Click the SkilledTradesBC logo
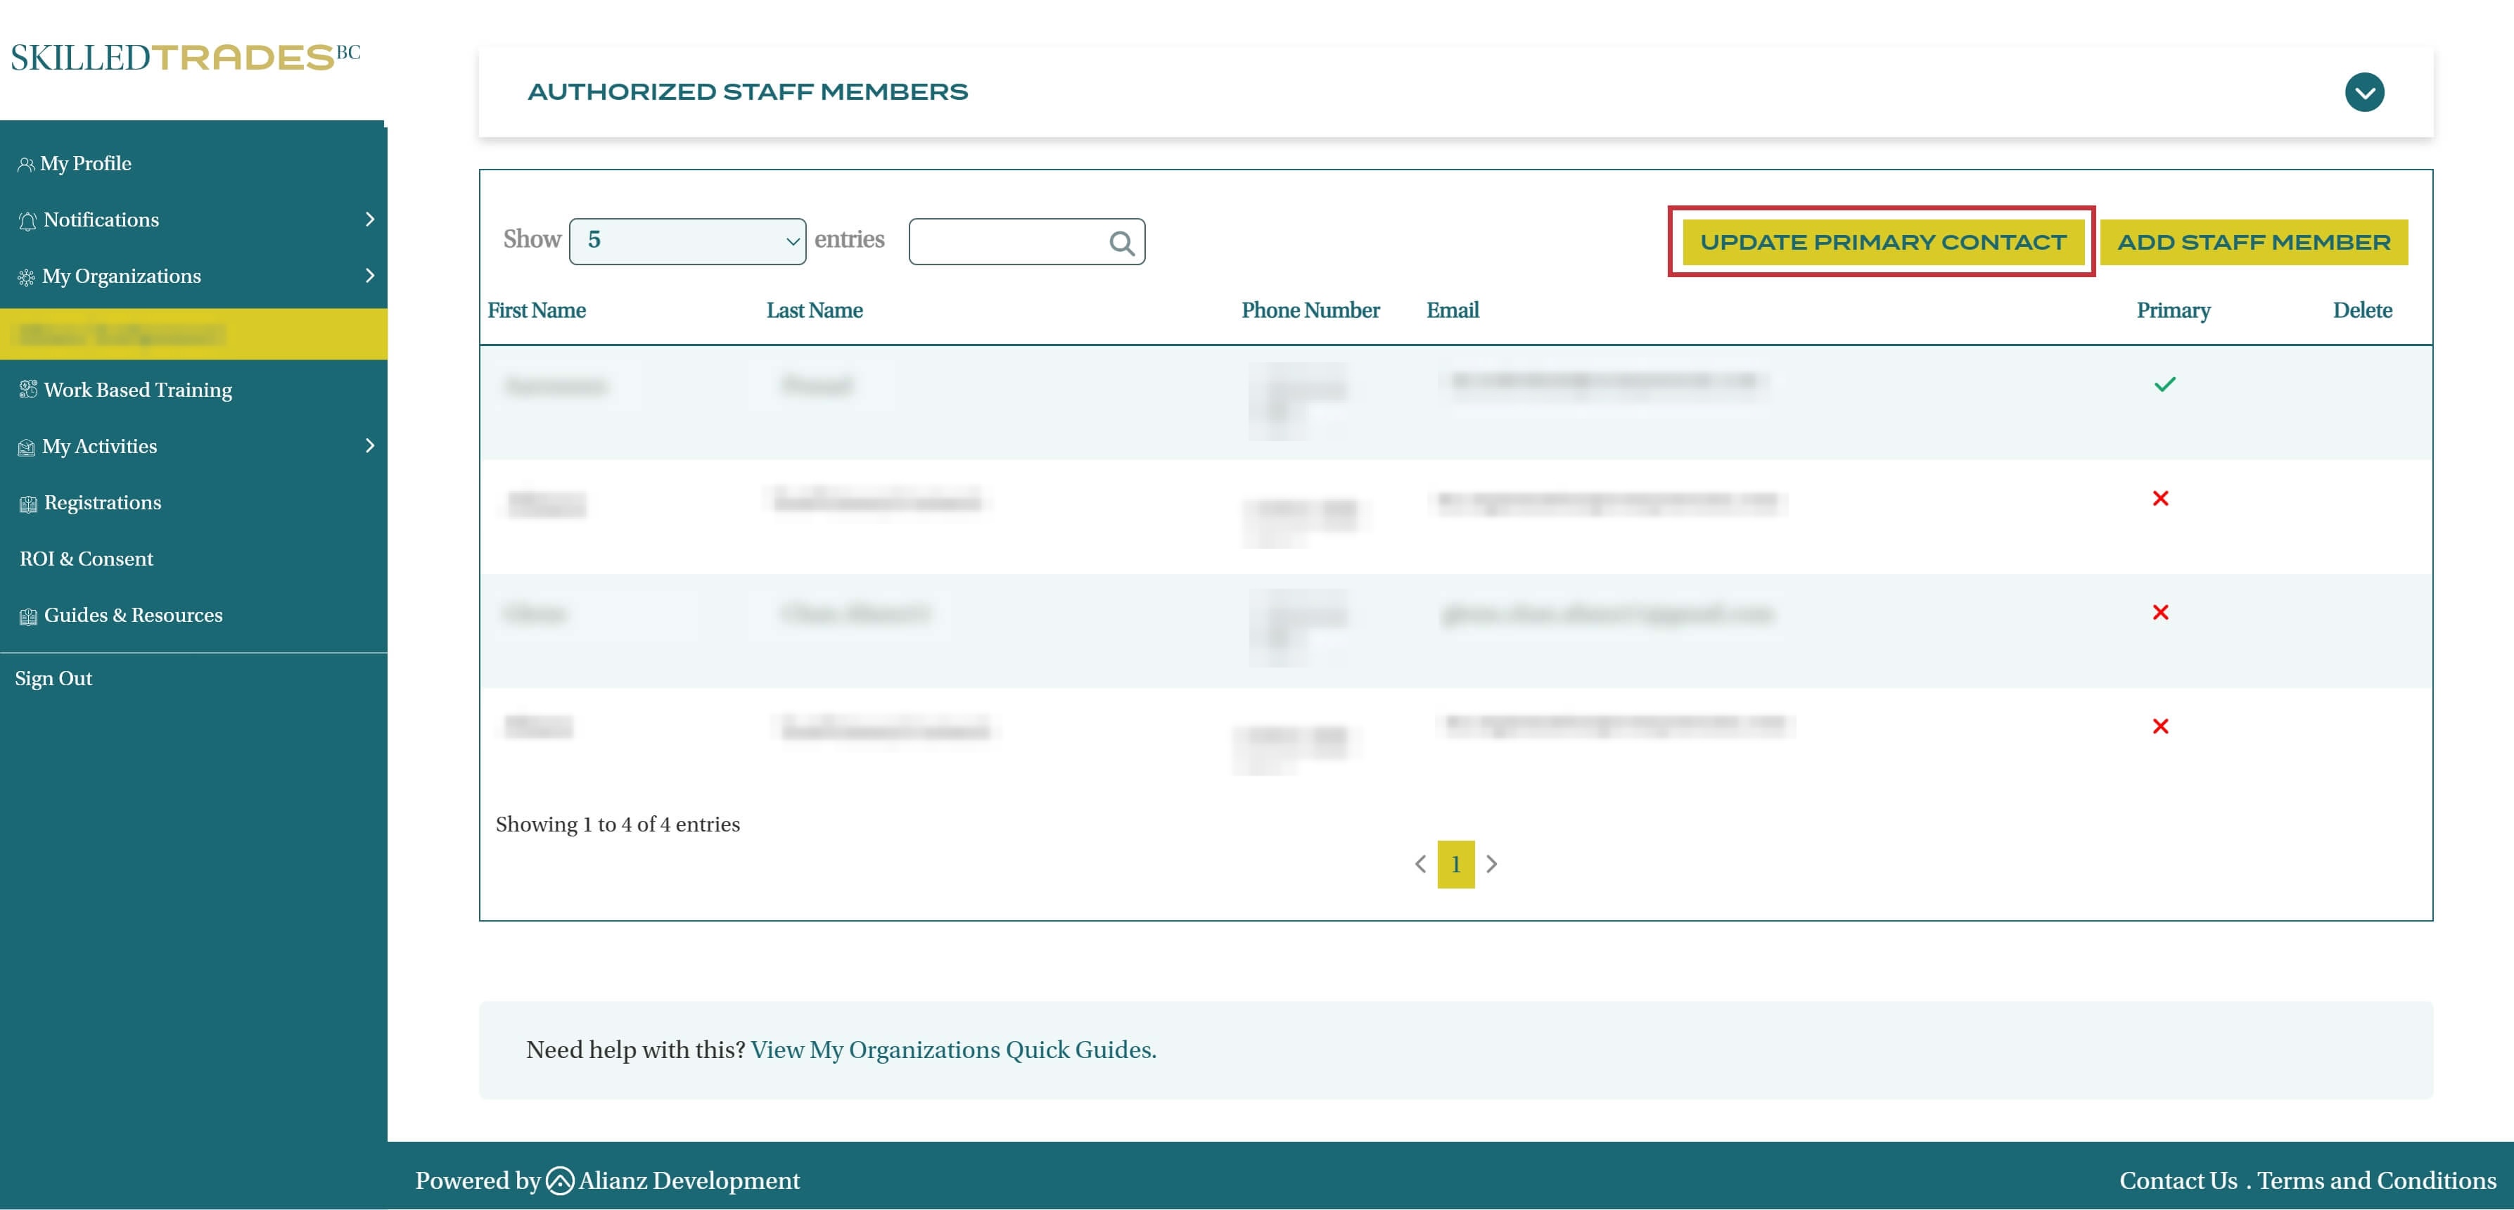Image resolution: width=2514 pixels, height=1210 pixels. pyautogui.click(x=186, y=56)
